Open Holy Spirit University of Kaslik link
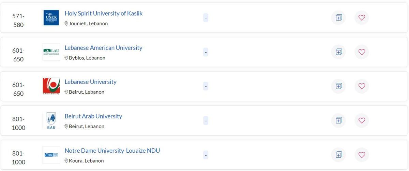The width and height of the screenshot is (409, 171). tap(104, 14)
